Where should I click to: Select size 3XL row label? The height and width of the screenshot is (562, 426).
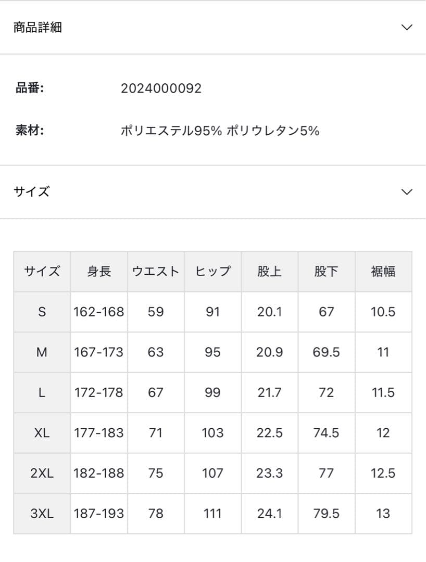41,513
